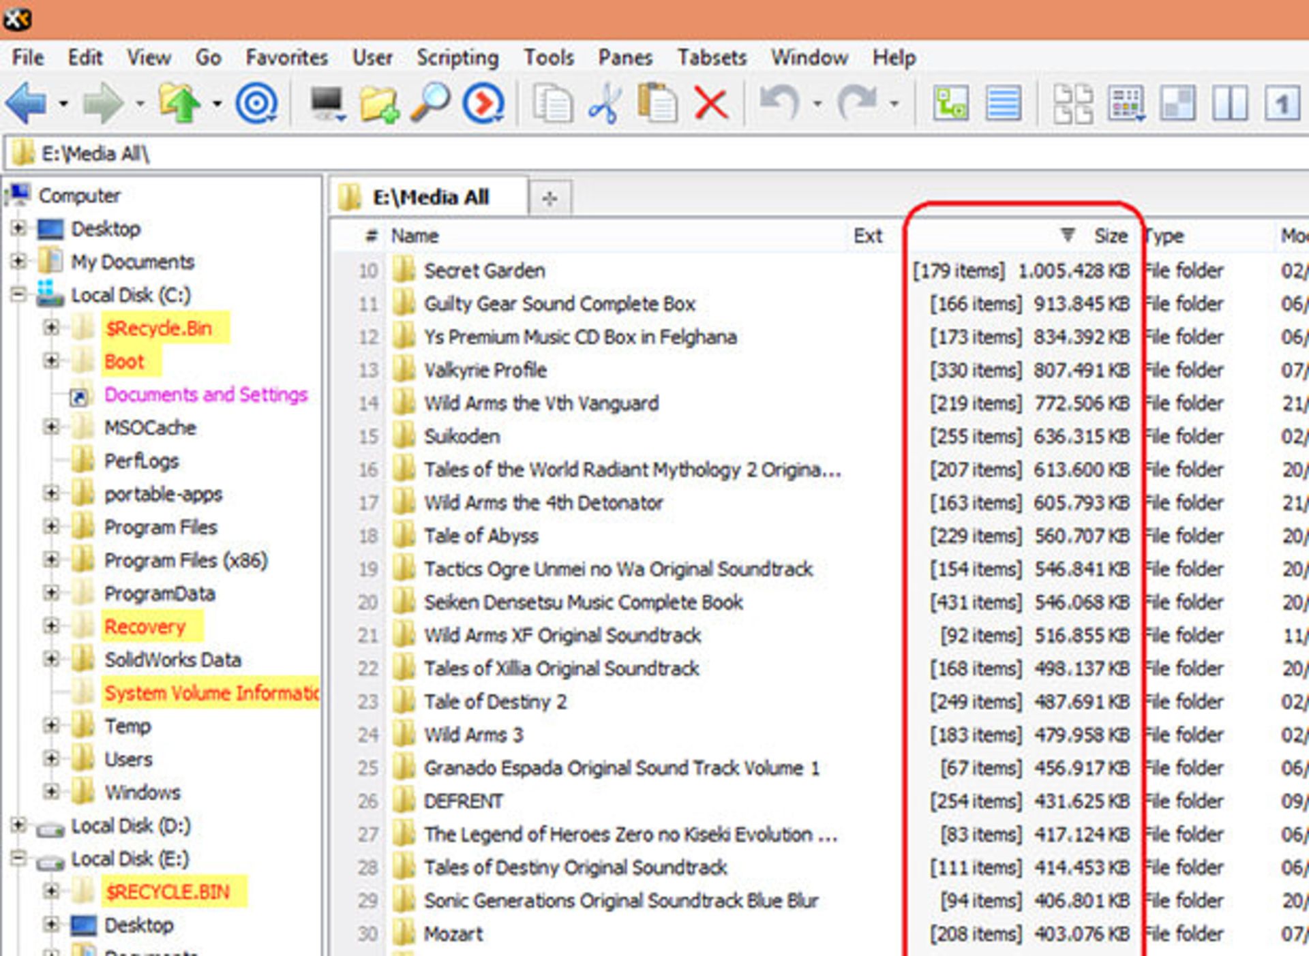Viewport: 1309px width, 956px height.
Task: Go up one folder level icon
Action: (180, 104)
